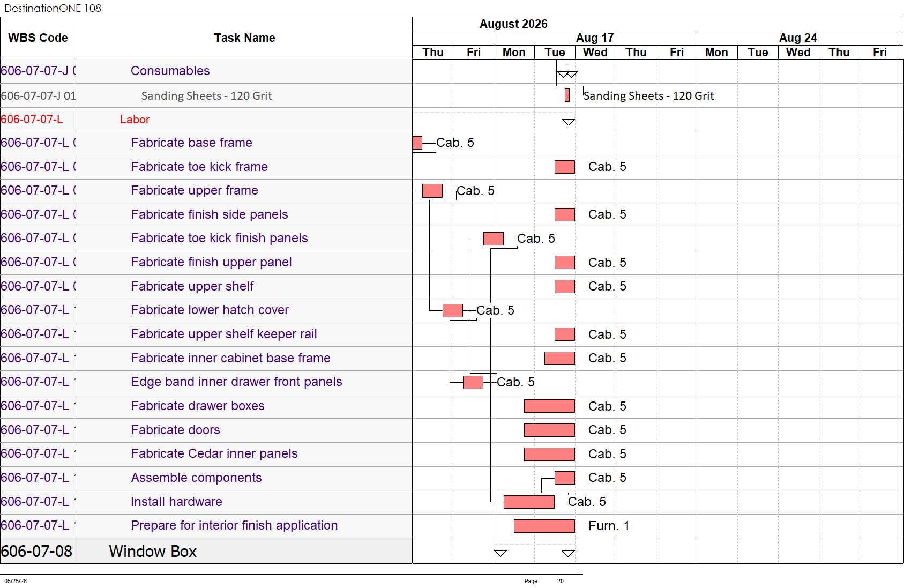Click the Gantt bar for upper shelf keeper rail
This screenshot has width=904, height=588.
click(565, 334)
